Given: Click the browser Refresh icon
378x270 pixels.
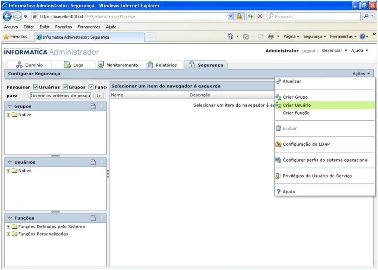Looking at the screenshot, I should coord(251,16).
